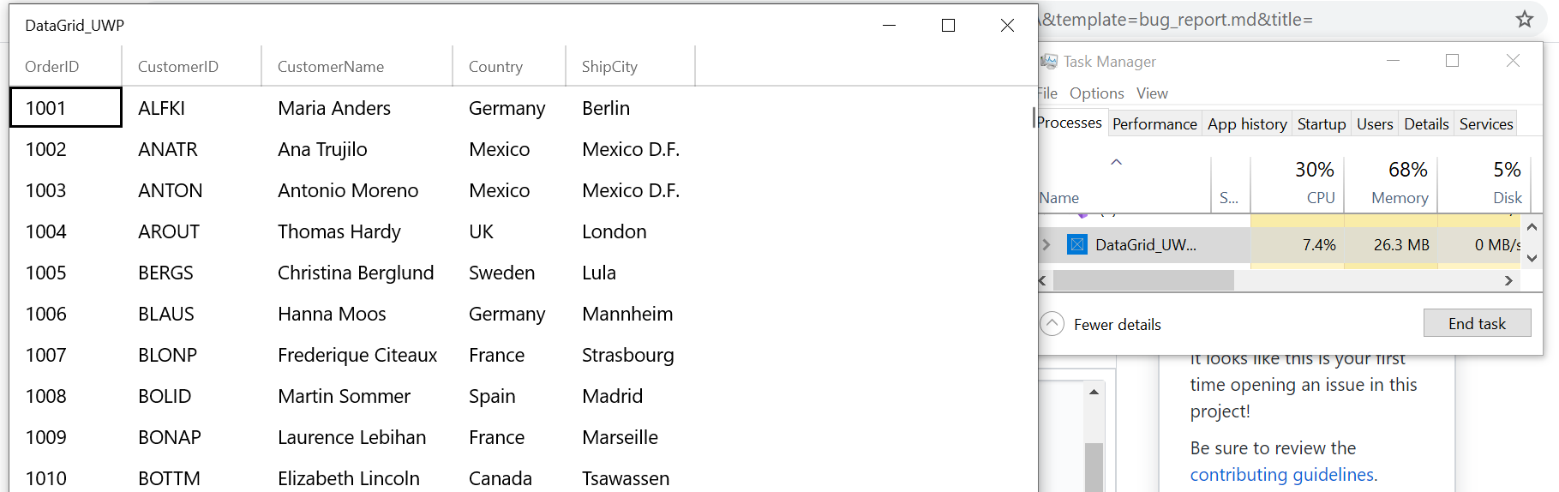The image size is (1559, 492).
Task: Switch to the Processes tab
Action: [x=1070, y=123]
